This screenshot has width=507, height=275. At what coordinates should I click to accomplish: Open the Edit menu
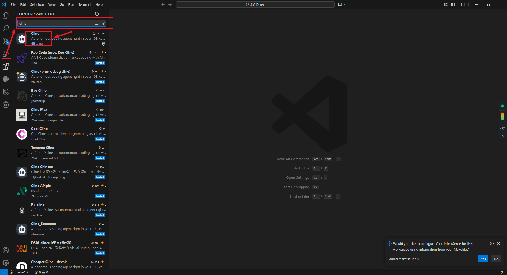23,4
